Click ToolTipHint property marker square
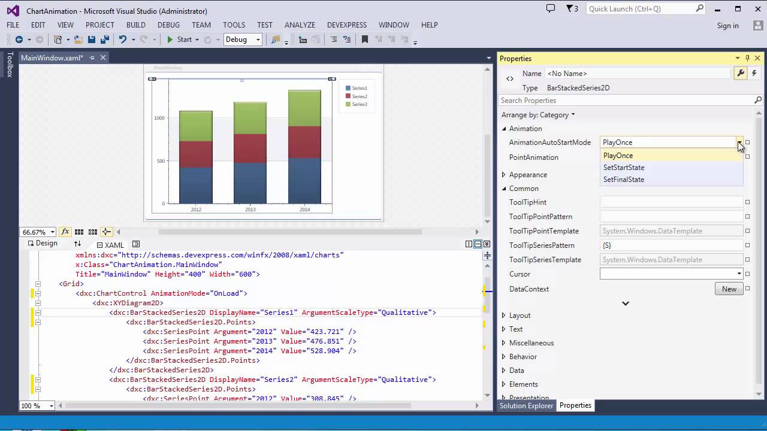Screen dimensions: 767x431 point(748,202)
